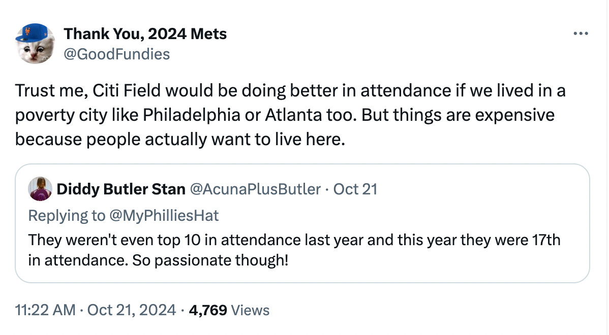
Task: Click the blue Mets cap on avatar
Action: coord(32,33)
